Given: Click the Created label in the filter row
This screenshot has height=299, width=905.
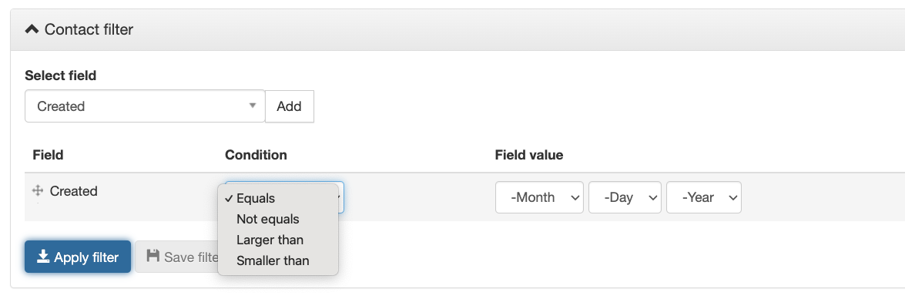Looking at the screenshot, I should click(x=74, y=191).
